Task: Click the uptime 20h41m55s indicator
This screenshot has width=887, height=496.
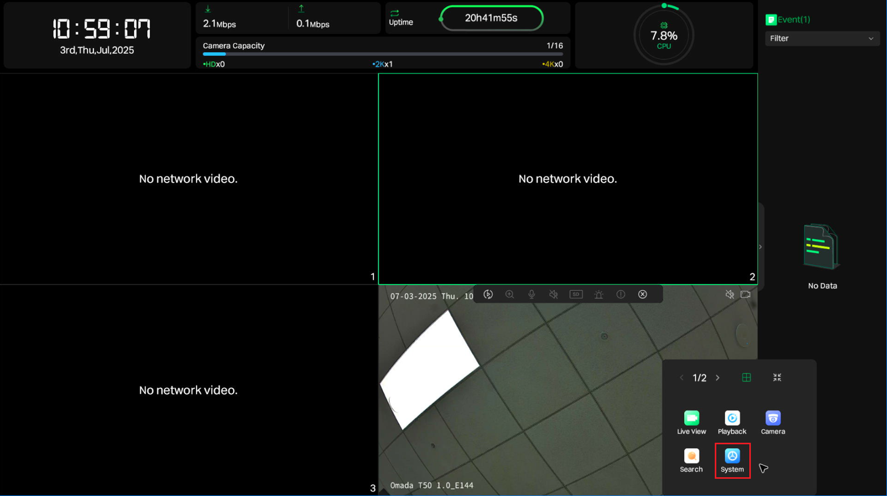Action: pyautogui.click(x=491, y=18)
